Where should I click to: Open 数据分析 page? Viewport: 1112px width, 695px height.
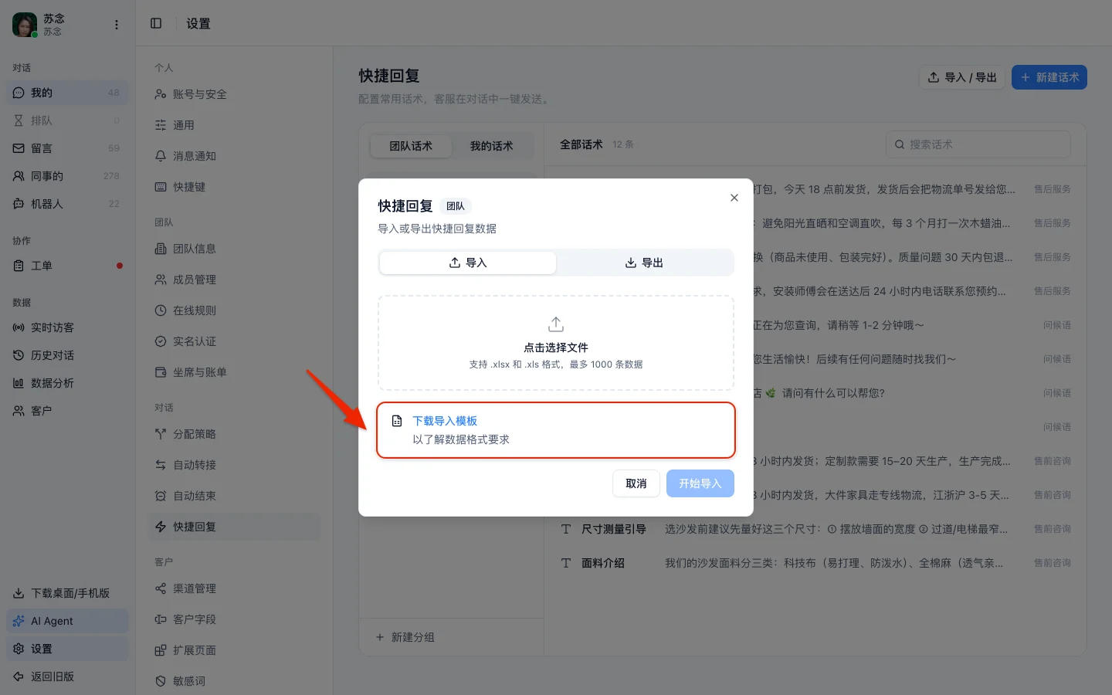67,383
